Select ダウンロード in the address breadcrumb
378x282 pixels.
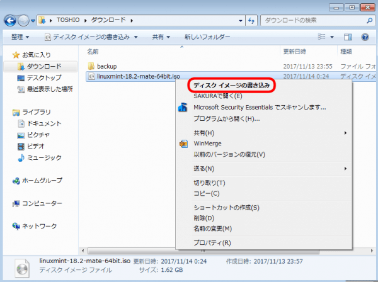pos(108,20)
